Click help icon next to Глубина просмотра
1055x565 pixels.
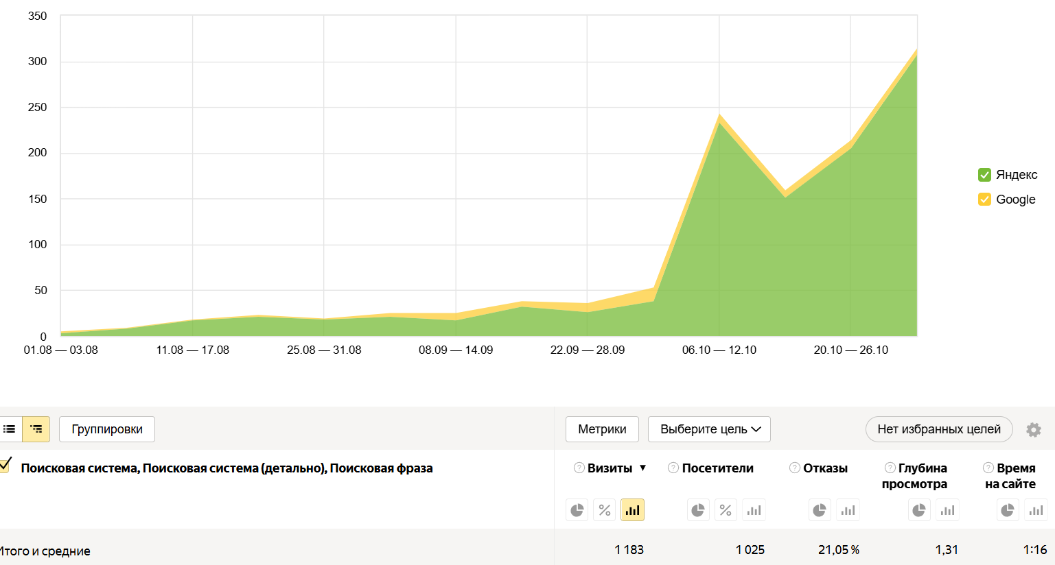tap(890, 468)
